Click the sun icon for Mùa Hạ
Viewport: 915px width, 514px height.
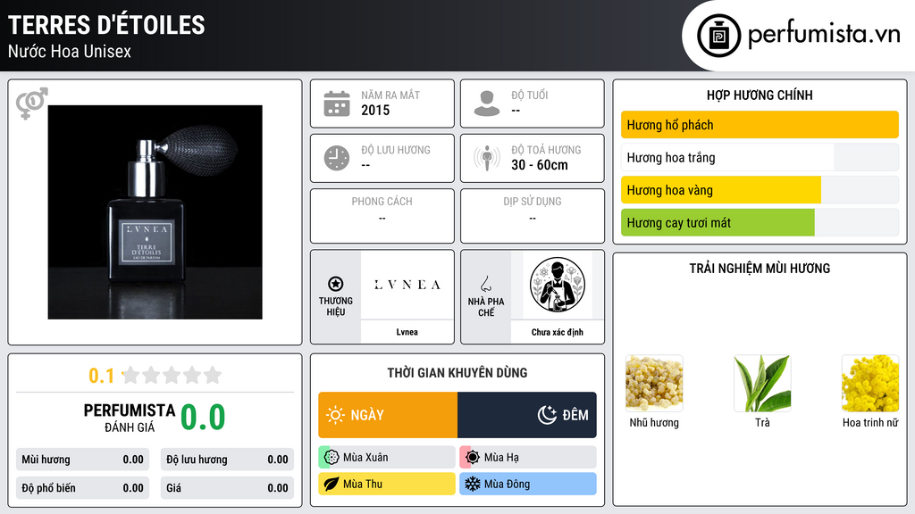click(x=473, y=458)
